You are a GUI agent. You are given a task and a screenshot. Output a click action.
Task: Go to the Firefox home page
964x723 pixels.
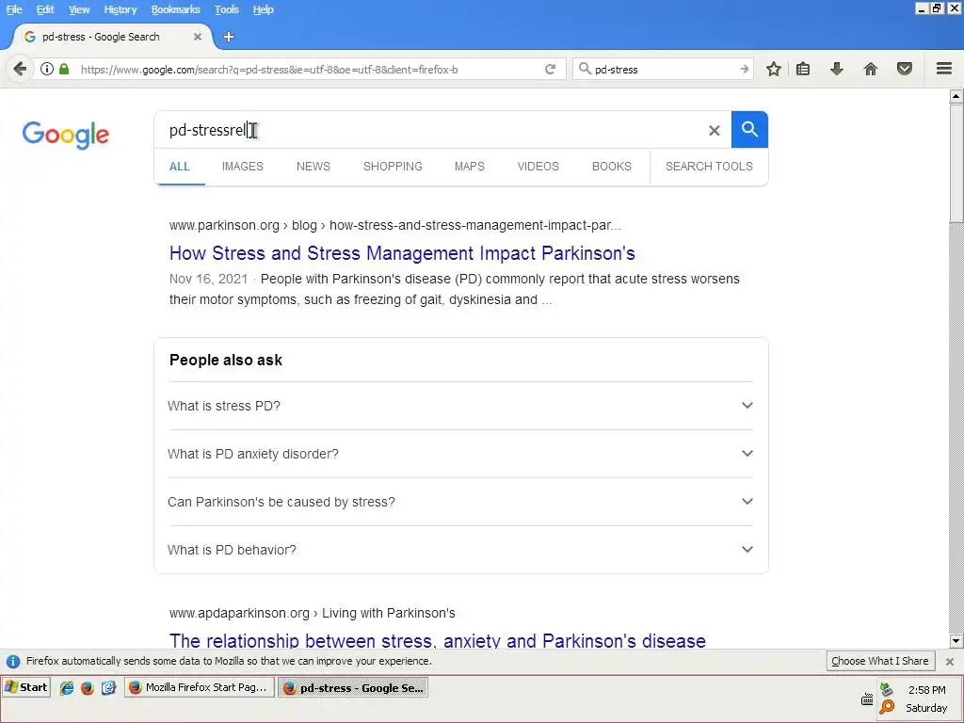click(871, 69)
